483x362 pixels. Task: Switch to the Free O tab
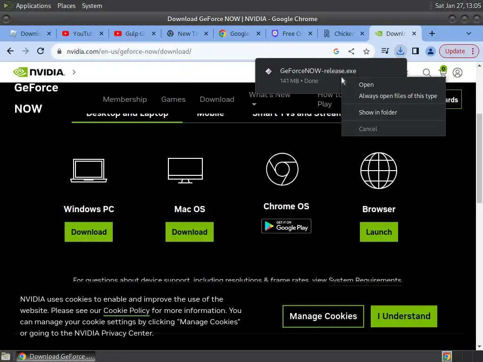click(x=291, y=33)
